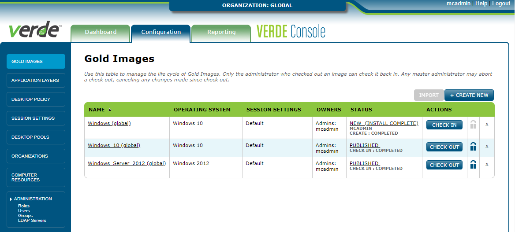515x232 pixels.
Task: Go to Desktop Pools section
Action: coord(36,137)
